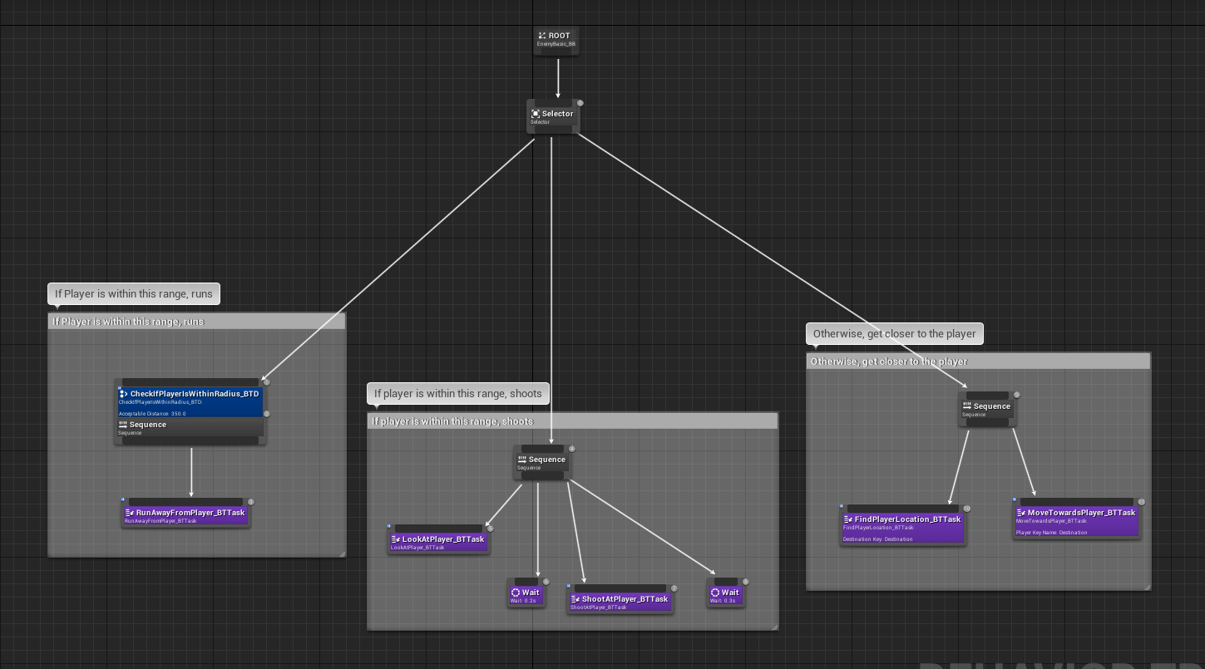Click the execution index badge on LookAtPlayer_BTTask
Image resolution: width=1205 pixels, height=669 pixels.
tap(490, 529)
